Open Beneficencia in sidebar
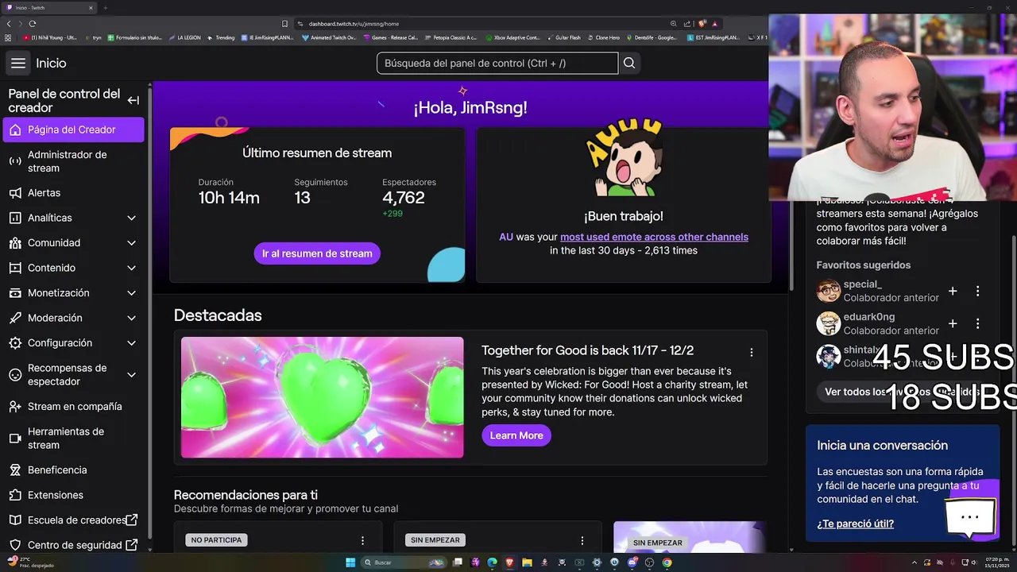The image size is (1017, 572). point(73,470)
